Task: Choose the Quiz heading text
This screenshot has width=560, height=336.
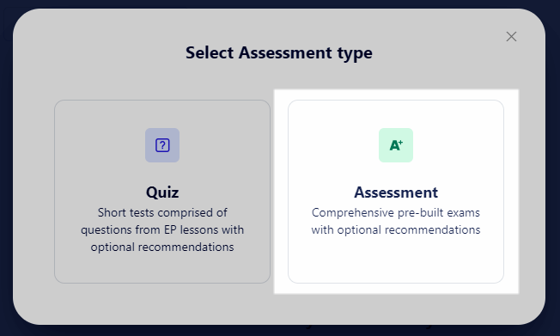Action: [x=162, y=192]
